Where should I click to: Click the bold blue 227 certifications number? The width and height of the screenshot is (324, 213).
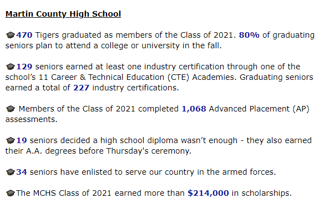click(x=81, y=88)
